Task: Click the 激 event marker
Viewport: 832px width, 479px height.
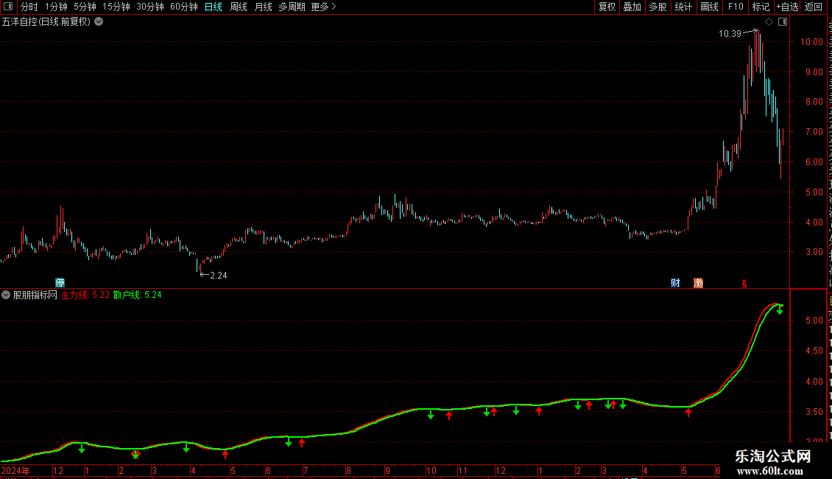Action: click(x=698, y=282)
